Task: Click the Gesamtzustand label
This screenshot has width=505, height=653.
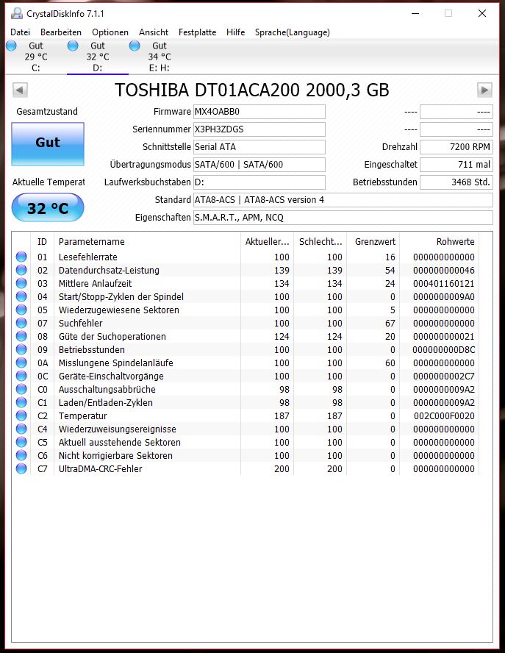Action: [47, 112]
